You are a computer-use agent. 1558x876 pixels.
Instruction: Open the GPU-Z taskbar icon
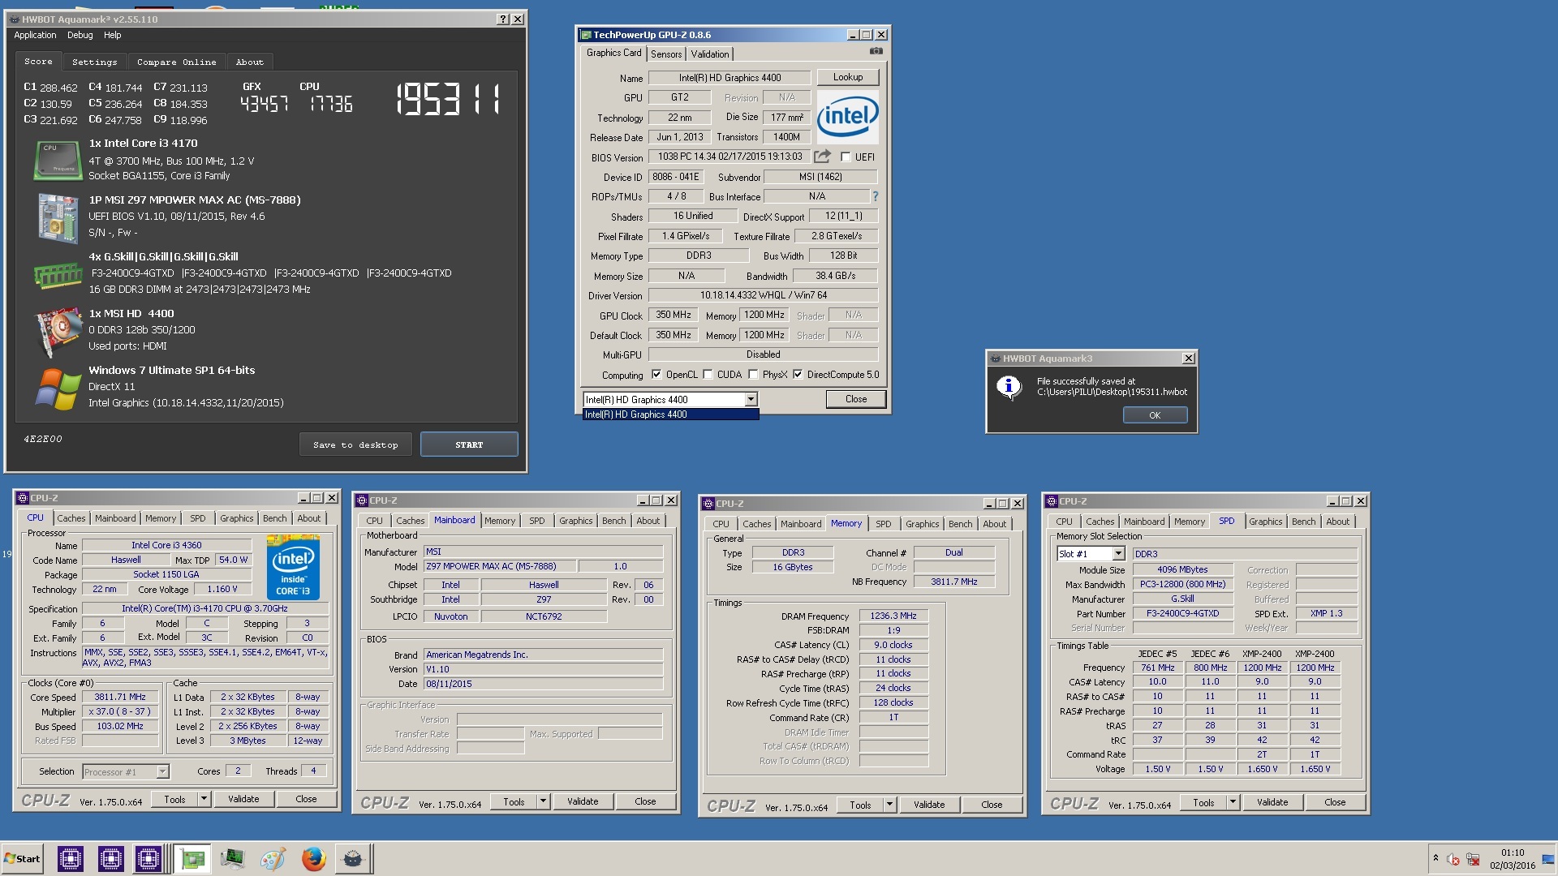(x=192, y=858)
